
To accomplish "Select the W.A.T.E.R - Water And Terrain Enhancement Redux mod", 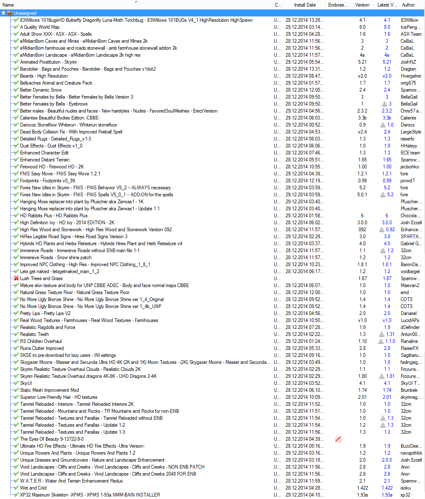I will 71,481.
